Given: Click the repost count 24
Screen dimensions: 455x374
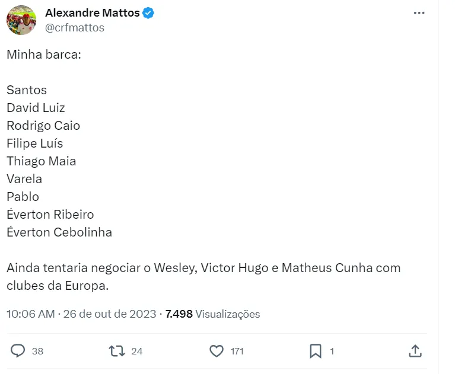Looking at the screenshot, I should pos(136,351).
